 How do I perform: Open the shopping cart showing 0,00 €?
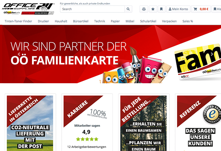click(x=201, y=9)
